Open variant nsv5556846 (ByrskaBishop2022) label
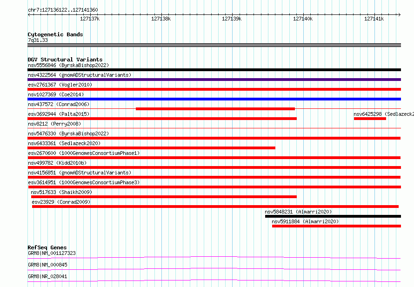Image resolution: width=414 pixels, height=287 pixels. (x=68, y=65)
